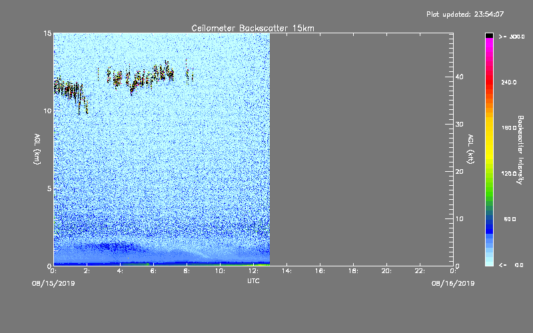This screenshot has width=533, height=333.
Task: Click the AGL (kft) right axis label
Action: 470,149
